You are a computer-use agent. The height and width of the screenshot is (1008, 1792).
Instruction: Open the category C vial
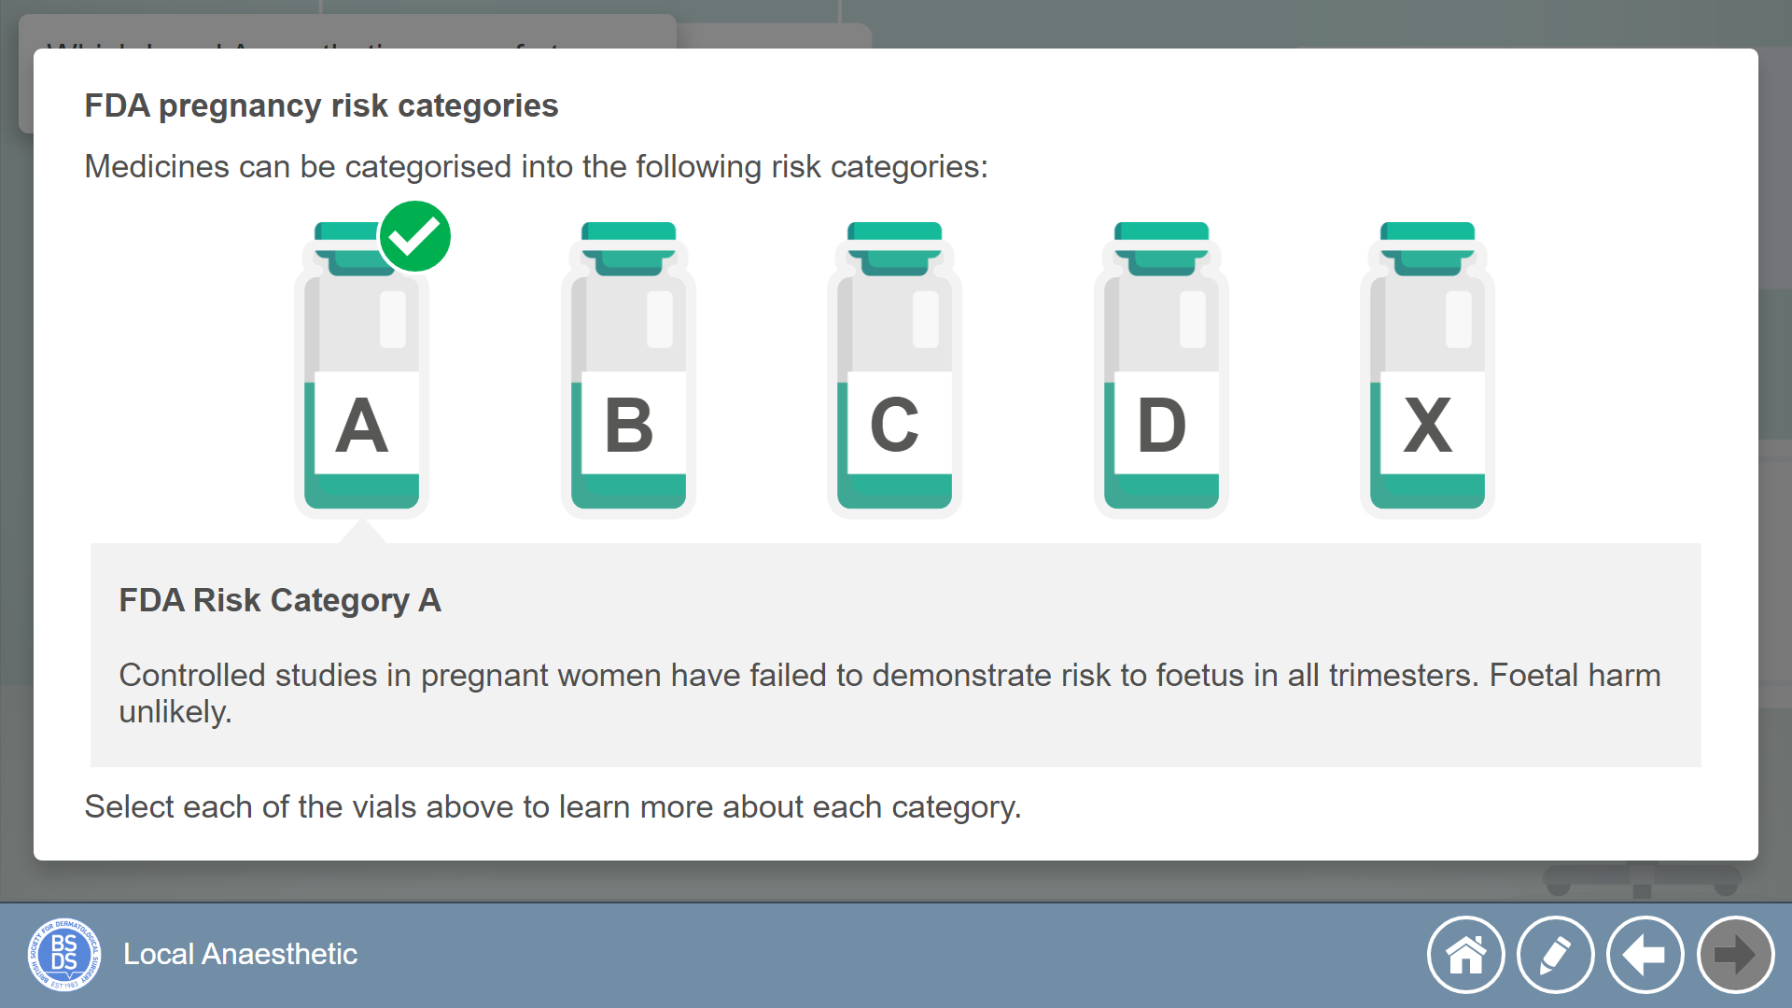pyautogui.click(x=894, y=370)
